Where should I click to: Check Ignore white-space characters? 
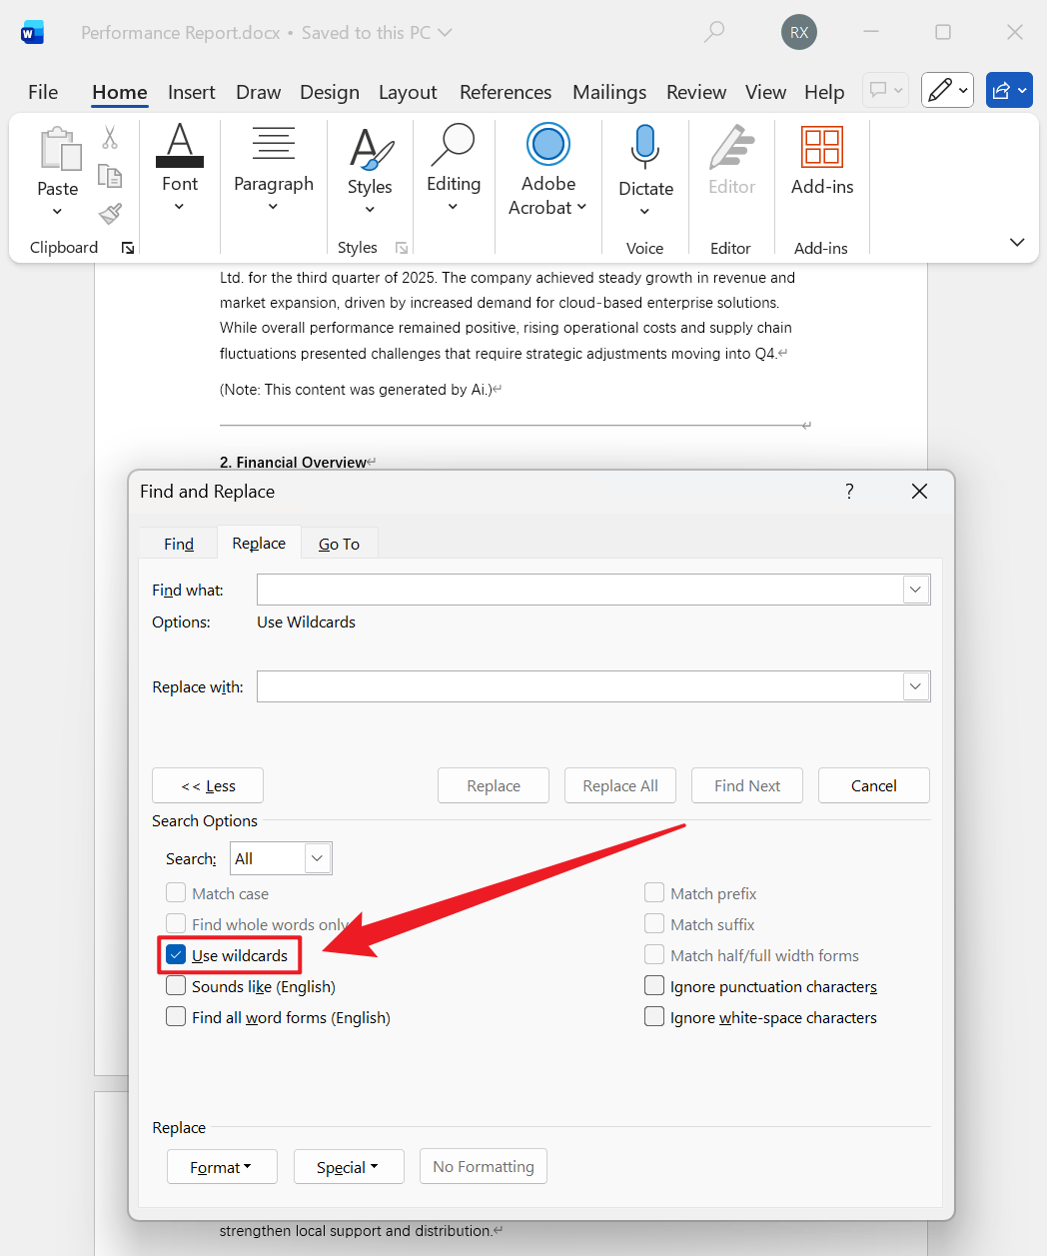click(654, 1016)
